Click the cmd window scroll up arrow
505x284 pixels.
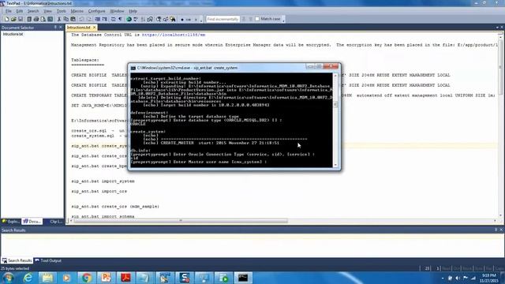coord(335,76)
